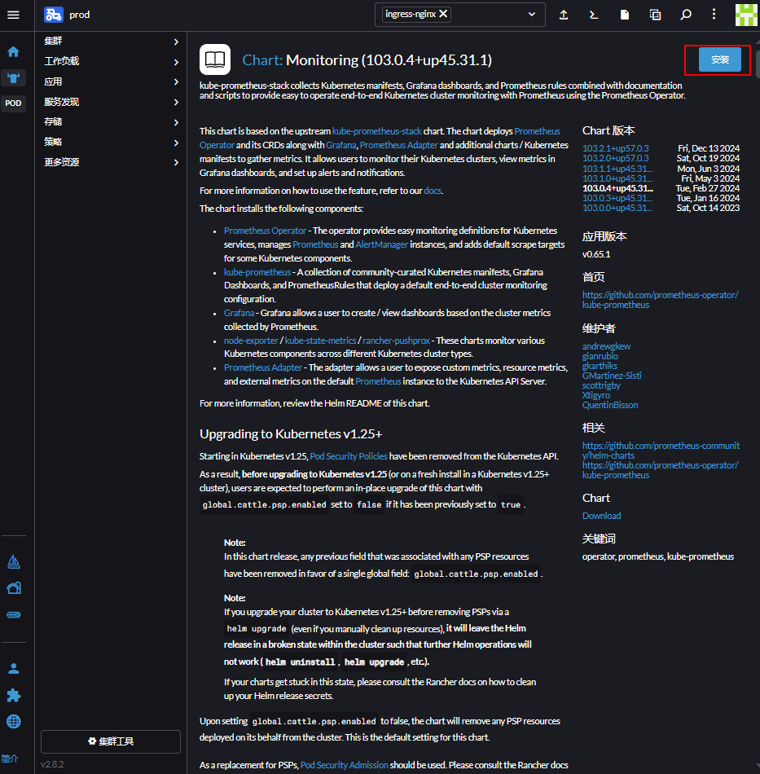Viewport: 760px width, 774px height.
Task: Open the resource search magnifier icon
Action: [686, 15]
